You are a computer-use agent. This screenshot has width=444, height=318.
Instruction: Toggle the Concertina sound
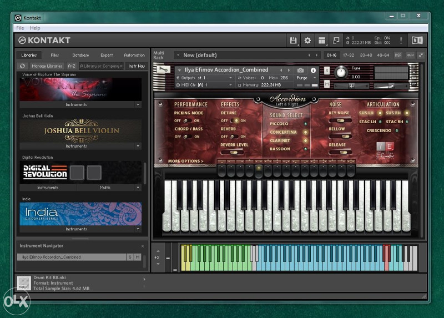306,132
